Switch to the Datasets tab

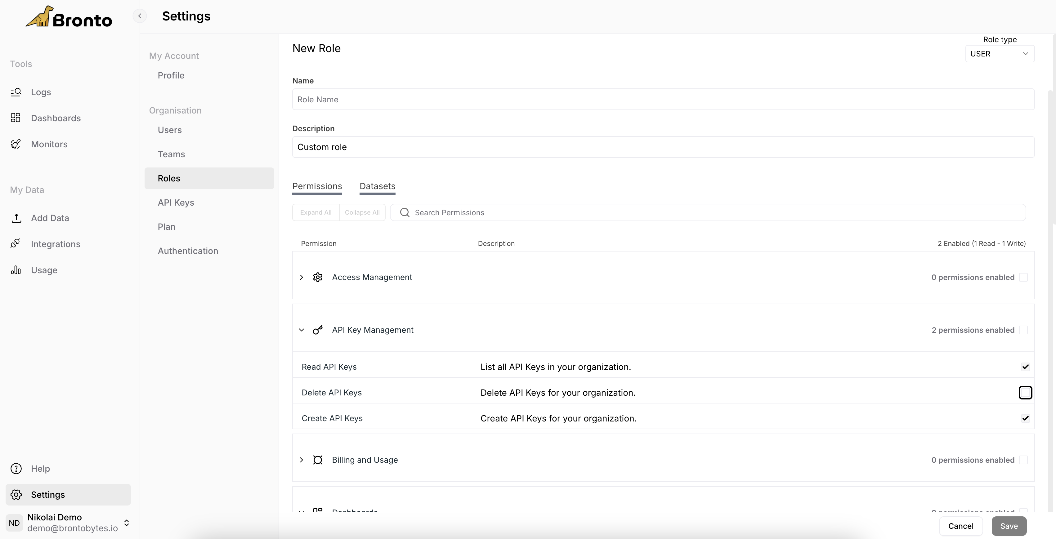click(x=377, y=186)
